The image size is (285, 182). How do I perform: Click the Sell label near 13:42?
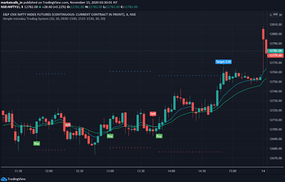coord(153,114)
